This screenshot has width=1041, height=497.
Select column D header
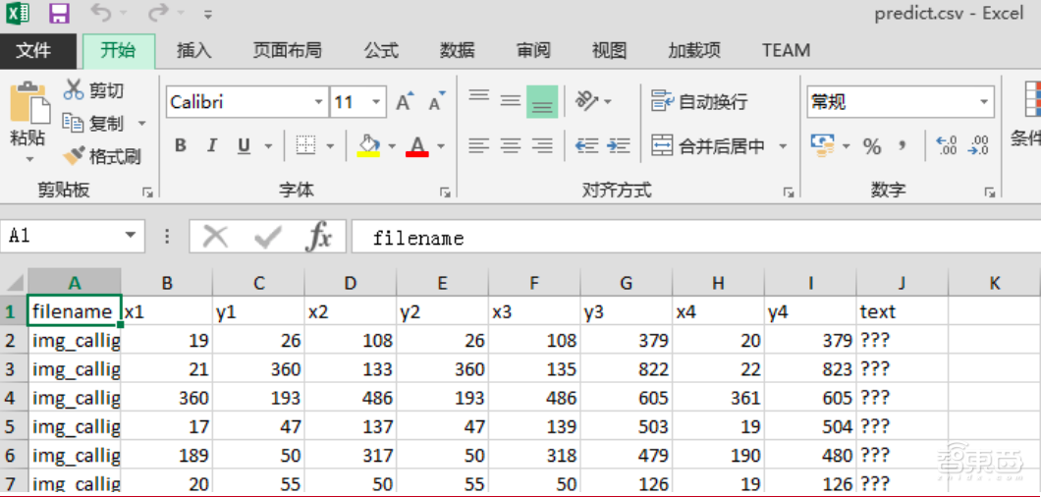tap(351, 283)
